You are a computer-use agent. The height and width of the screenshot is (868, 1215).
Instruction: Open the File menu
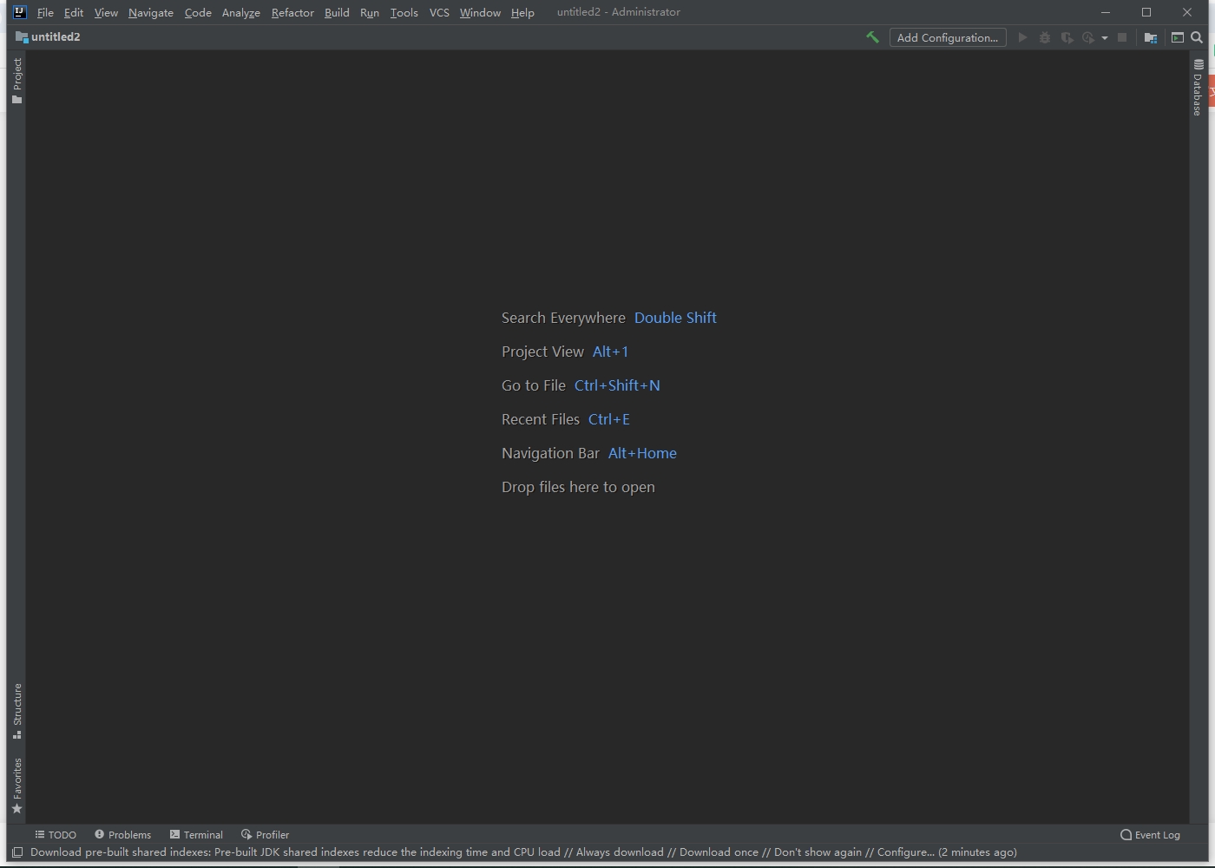tap(45, 12)
